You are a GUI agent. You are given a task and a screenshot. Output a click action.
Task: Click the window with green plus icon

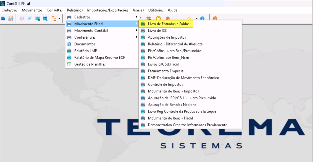tap(38, 18)
